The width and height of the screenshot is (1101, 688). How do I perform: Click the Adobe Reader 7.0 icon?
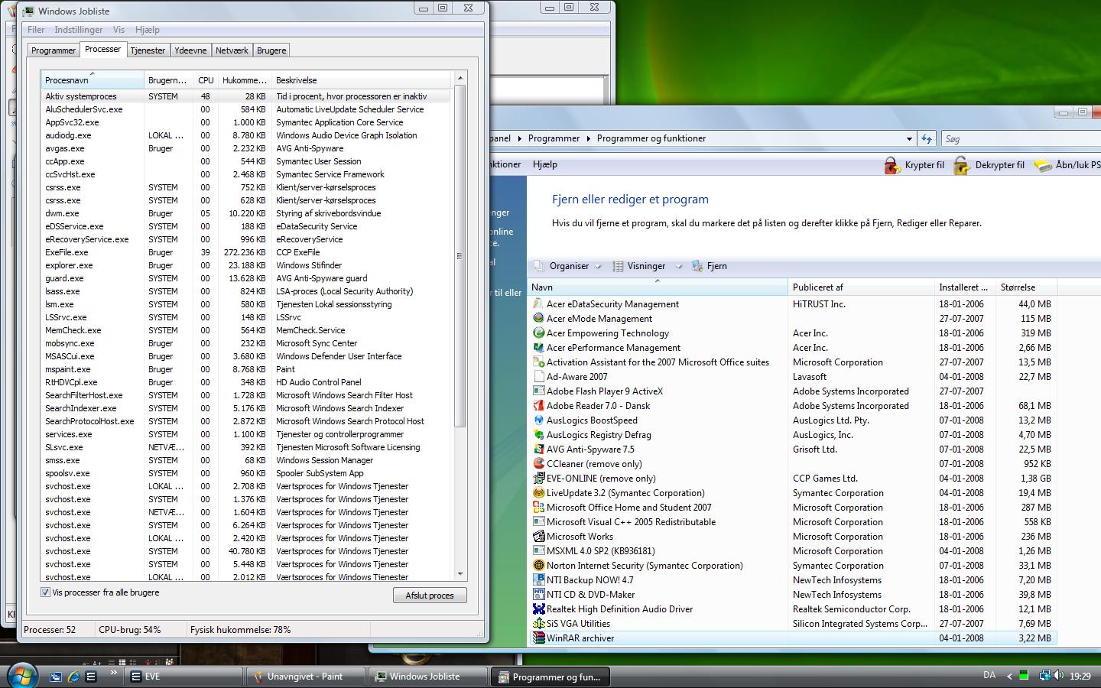538,406
